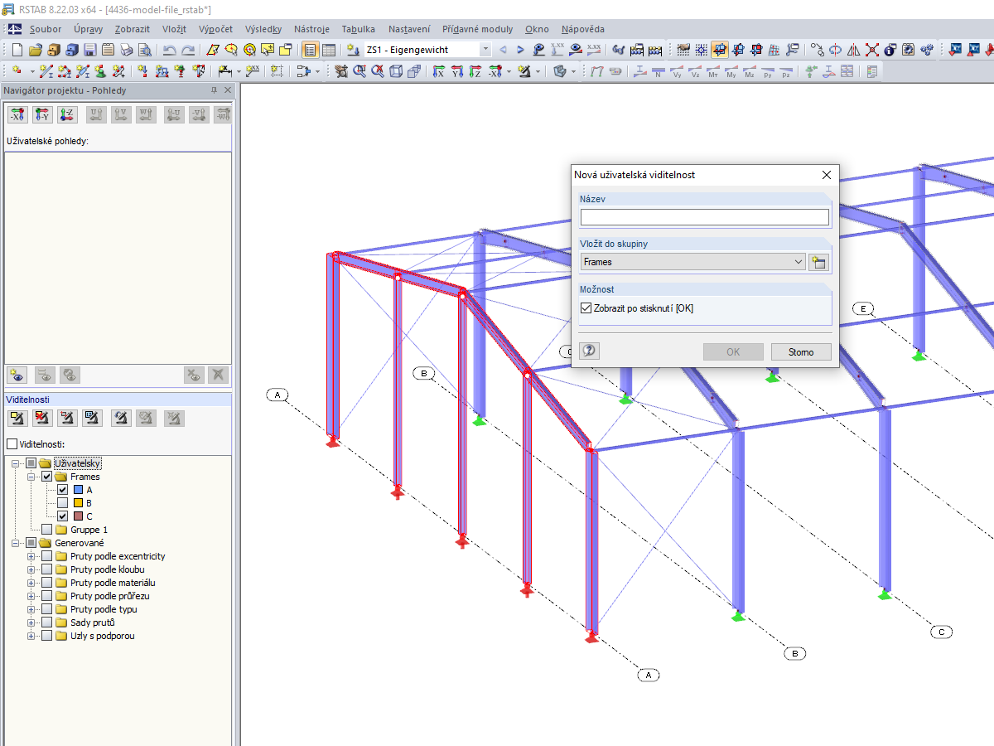Toggle the Project Navigator panel icon

[310, 50]
